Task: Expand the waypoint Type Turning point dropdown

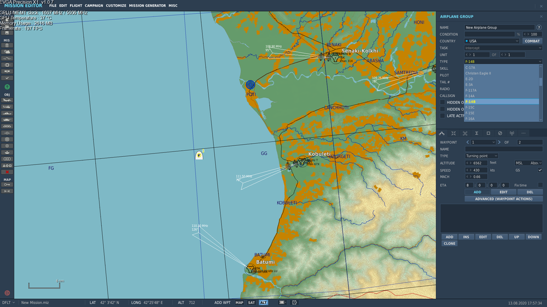Action: 481,156
